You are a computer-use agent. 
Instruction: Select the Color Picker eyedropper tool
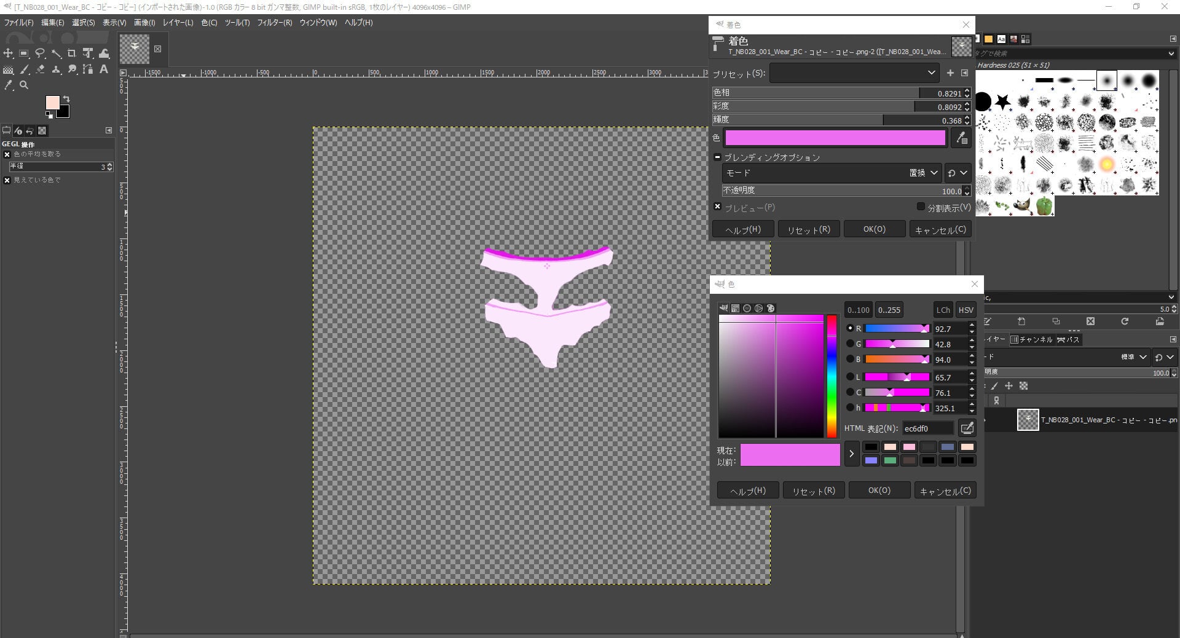click(8, 85)
